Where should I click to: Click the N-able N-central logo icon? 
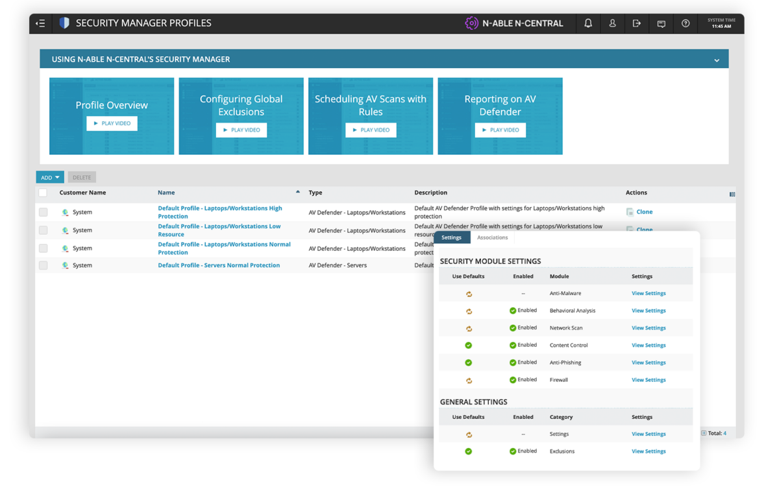[x=471, y=23]
